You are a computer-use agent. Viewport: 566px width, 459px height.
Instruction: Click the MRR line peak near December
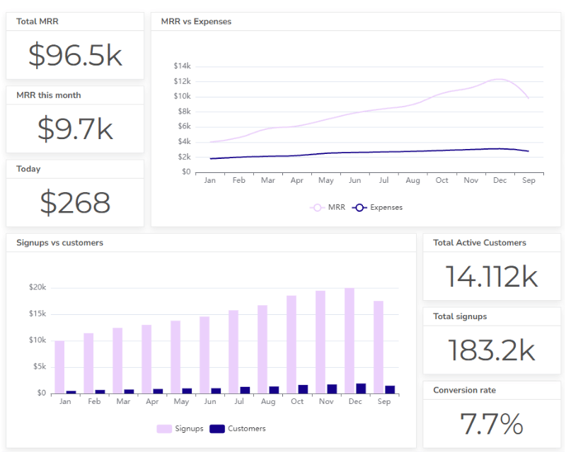point(499,80)
